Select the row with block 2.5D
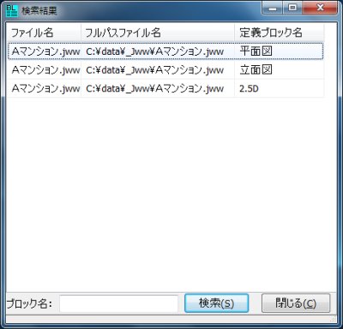 (165, 88)
